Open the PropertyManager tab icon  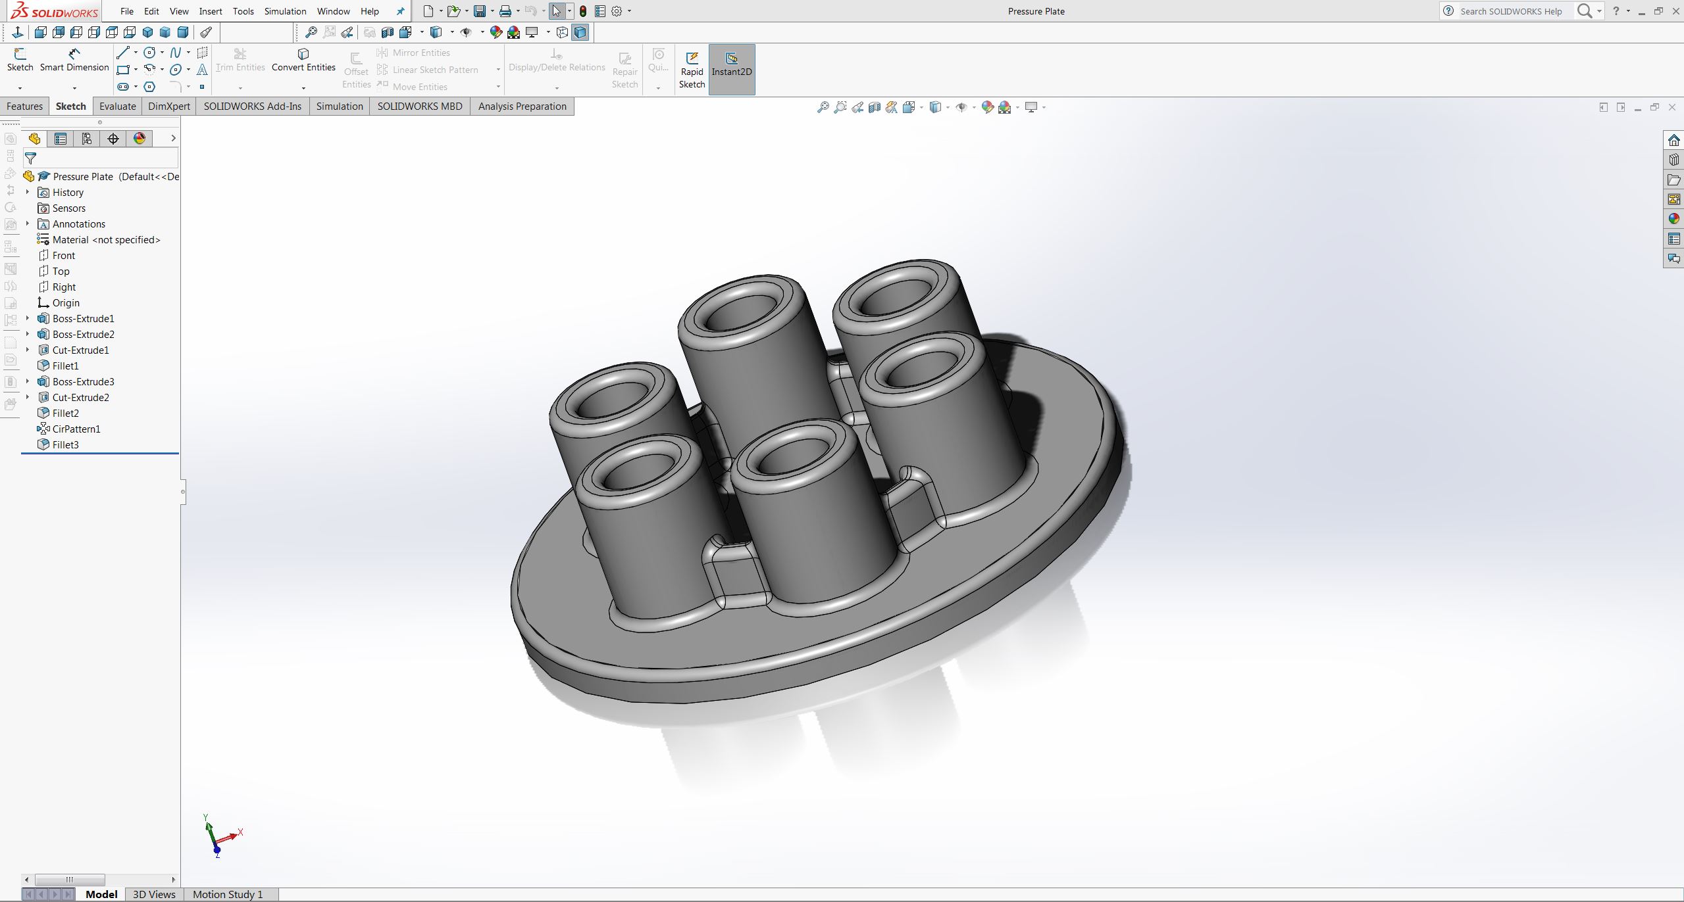click(61, 138)
